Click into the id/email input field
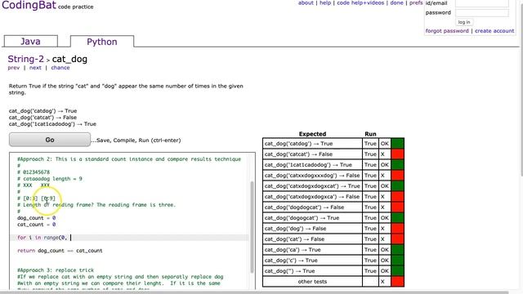This screenshot has width=523, height=294. click(482, 3)
